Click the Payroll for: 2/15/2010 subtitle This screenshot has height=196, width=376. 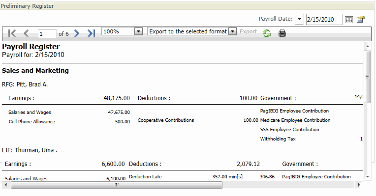click(x=33, y=55)
